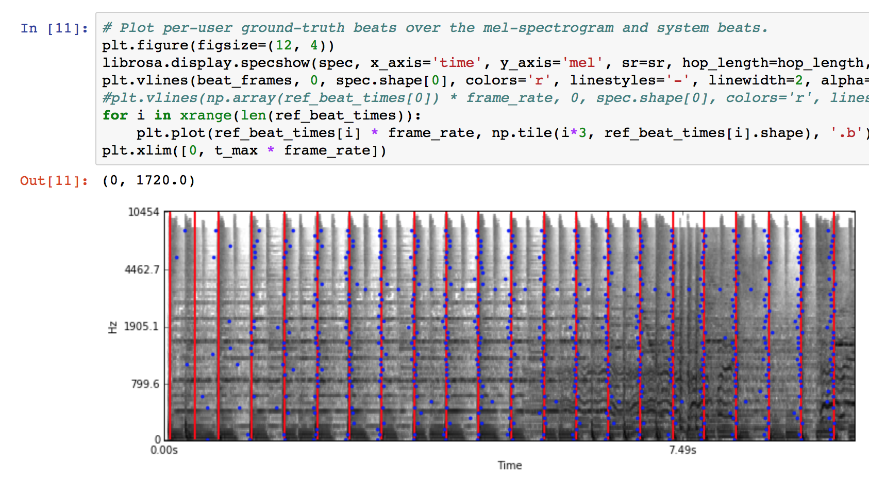Click the 7.49s x-axis tick label
Screen dimensions: 869x477
[682, 450]
